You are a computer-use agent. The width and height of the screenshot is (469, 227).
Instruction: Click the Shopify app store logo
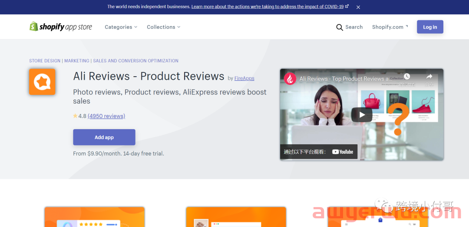tap(61, 26)
